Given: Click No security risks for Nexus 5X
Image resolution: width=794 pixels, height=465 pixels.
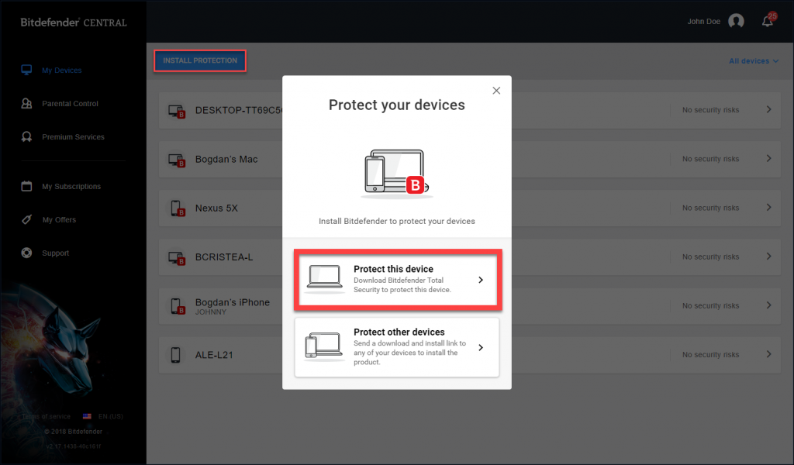Looking at the screenshot, I should point(710,208).
